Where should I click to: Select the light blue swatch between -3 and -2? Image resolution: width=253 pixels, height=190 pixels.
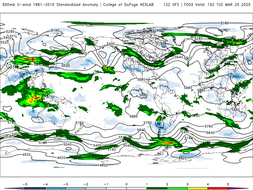coord(76,188)
